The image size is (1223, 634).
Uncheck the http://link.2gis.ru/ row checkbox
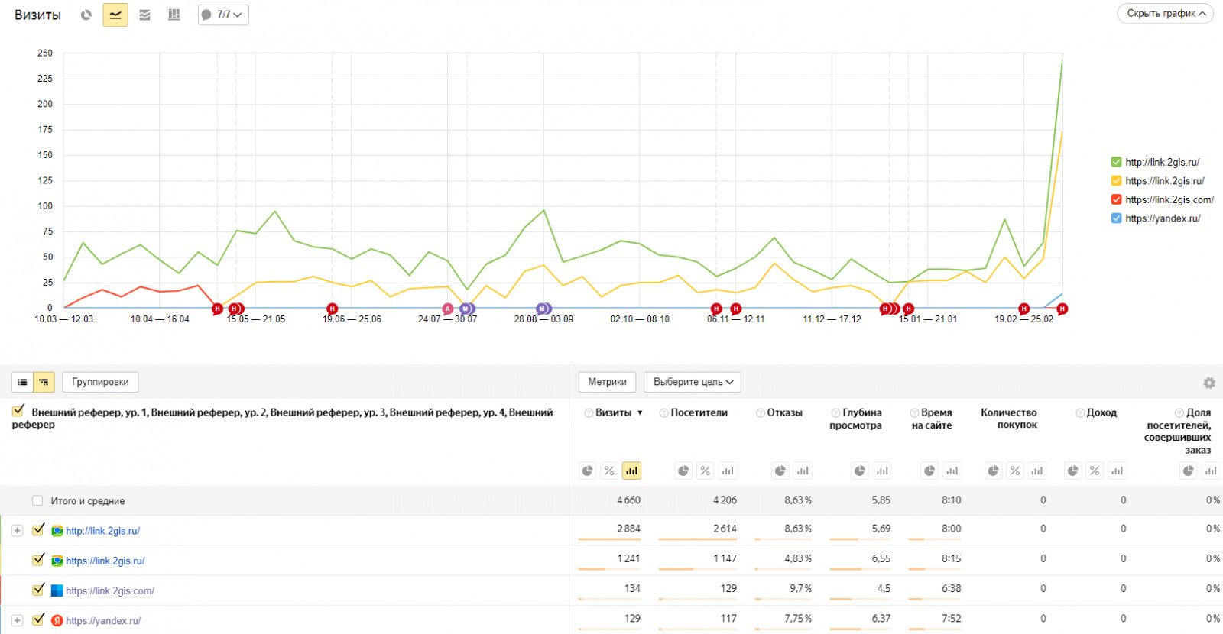tap(38, 529)
